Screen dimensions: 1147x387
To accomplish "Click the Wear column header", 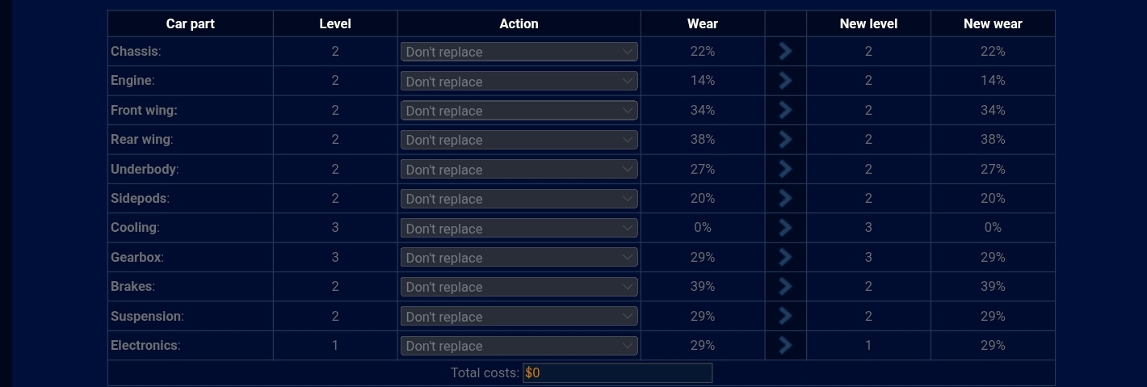I will click(x=703, y=23).
